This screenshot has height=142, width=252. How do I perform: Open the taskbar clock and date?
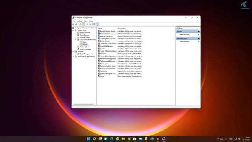[246, 139]
